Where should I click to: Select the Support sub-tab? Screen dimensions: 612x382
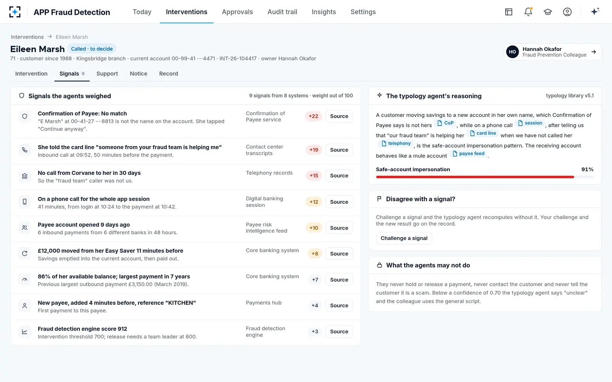point(107,74)
